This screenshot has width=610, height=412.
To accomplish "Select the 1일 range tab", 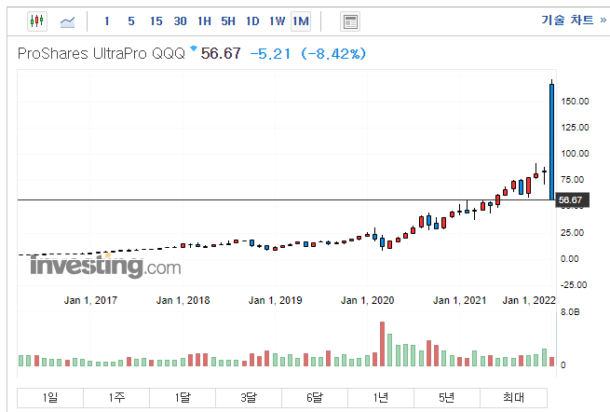I will click(50, 398).
